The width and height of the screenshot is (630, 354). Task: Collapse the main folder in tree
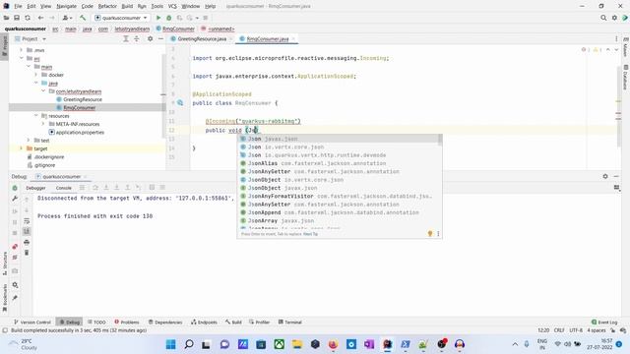[x=29, y=67]
